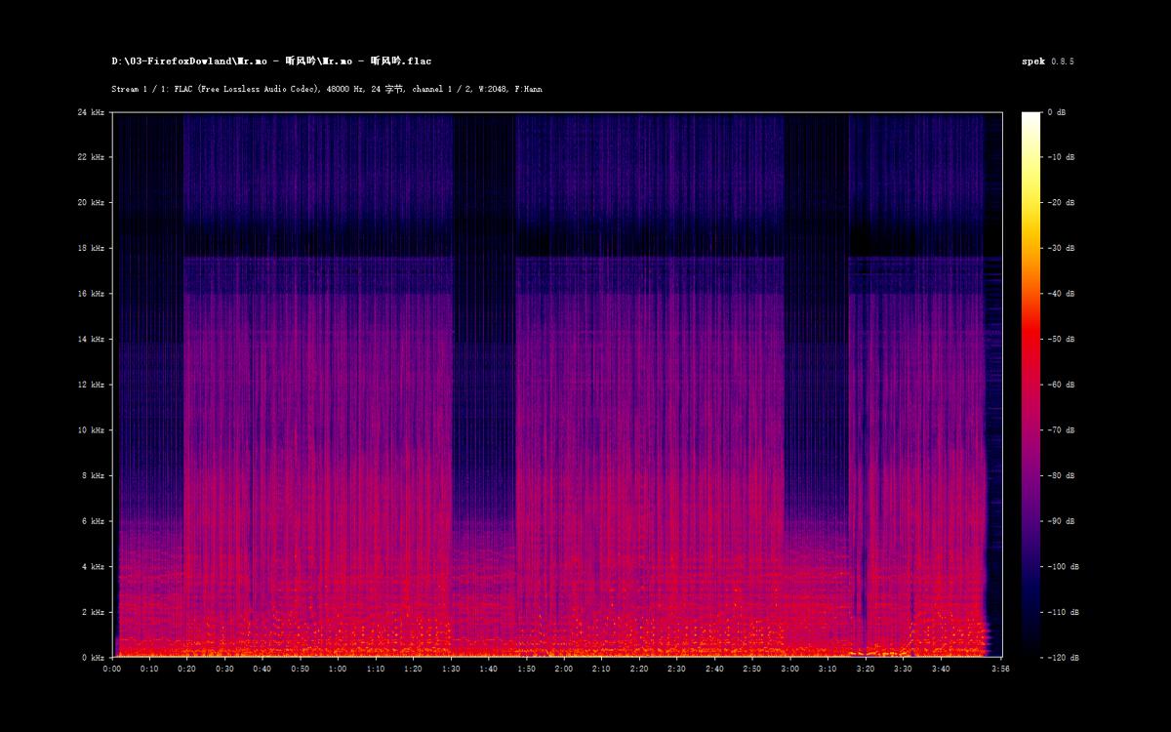Click the 3:00 time axis marker
Viewport: 1171px width, 732px height.
pyautogui.click(x=789, y=670)
